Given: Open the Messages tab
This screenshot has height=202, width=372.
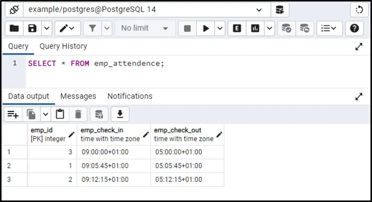Looking at the screenshot, I should click(x=78, y=96).
